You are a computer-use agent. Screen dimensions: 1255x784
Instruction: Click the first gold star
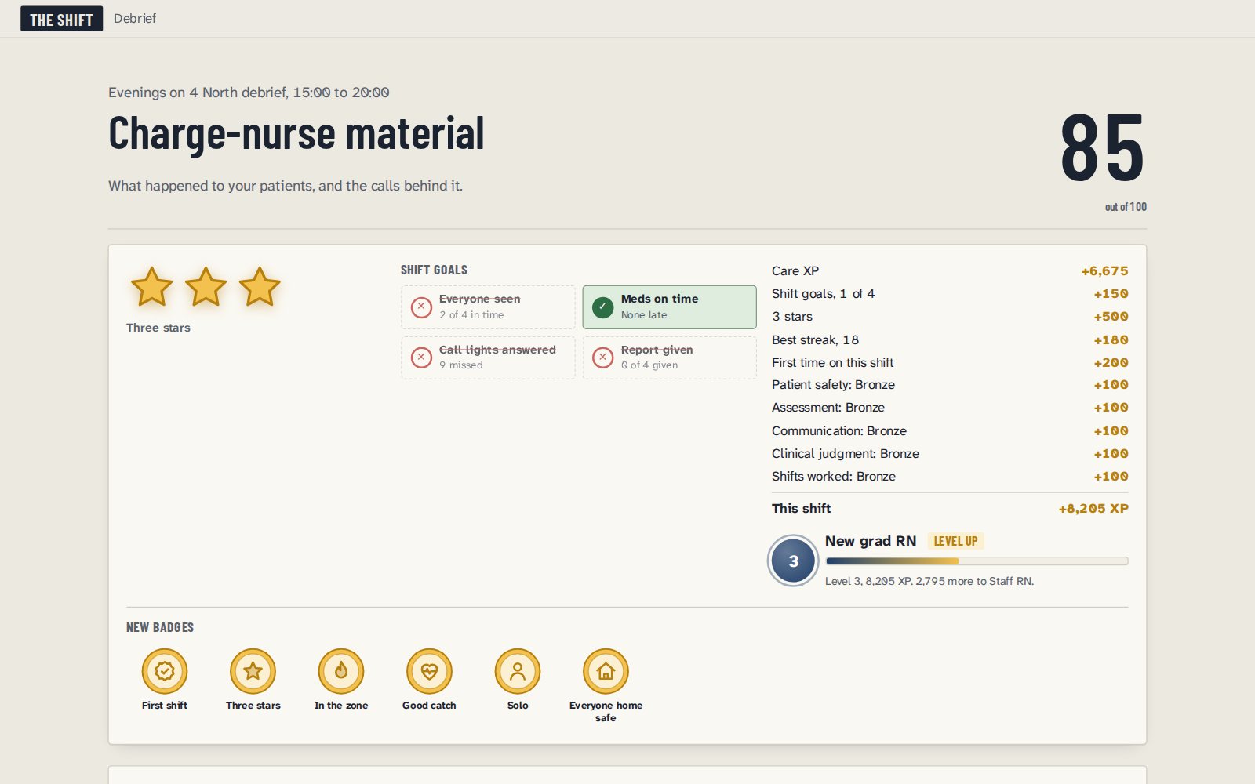click(x=151, y=287)
